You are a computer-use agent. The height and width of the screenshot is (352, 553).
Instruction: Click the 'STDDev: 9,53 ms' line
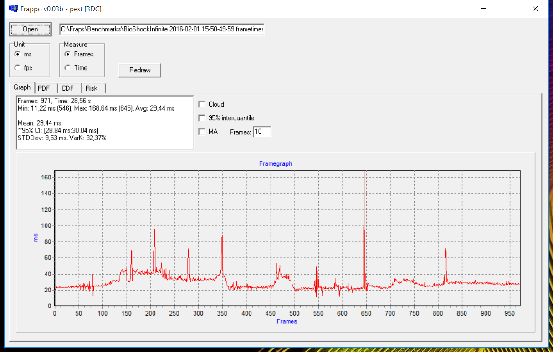tap(62, 138)
